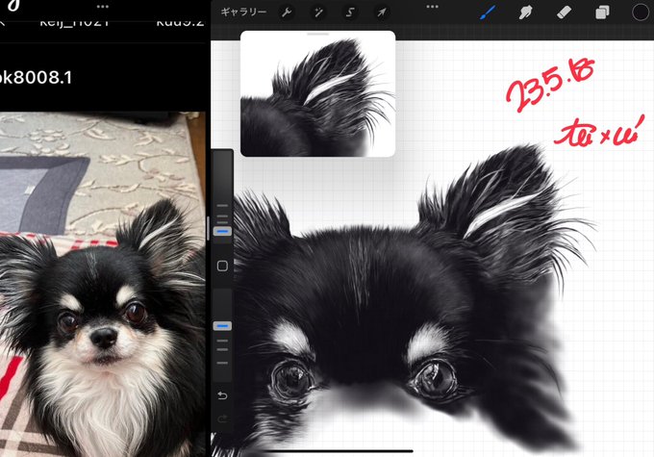Tap the chihuahua photo in left app

103,284
